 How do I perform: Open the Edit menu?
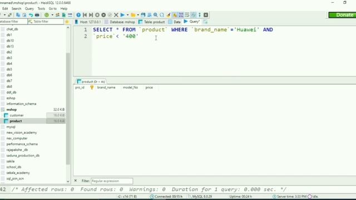point(5,9)
